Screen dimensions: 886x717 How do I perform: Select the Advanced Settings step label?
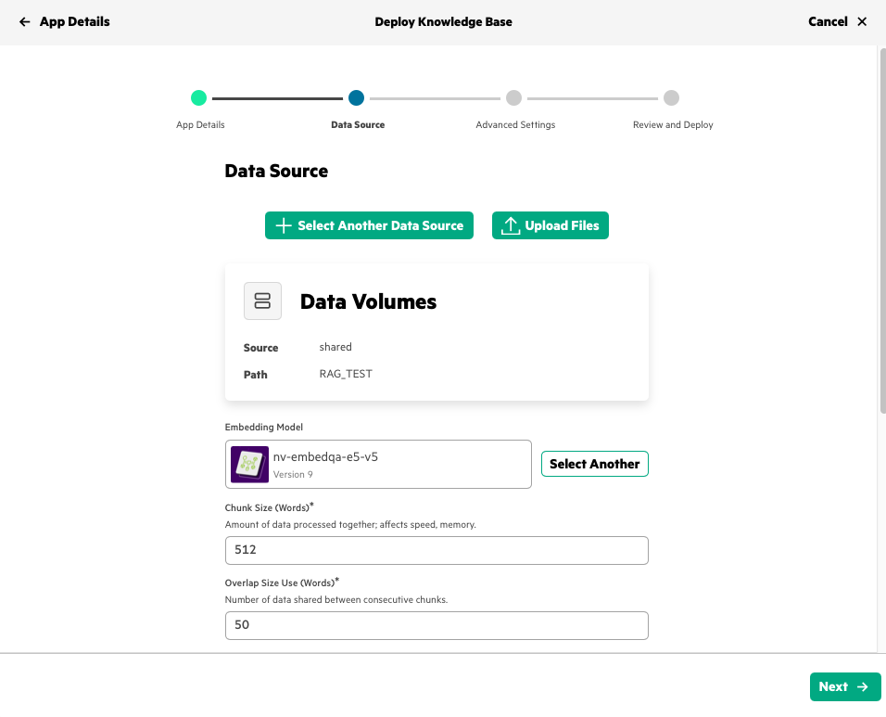coord(515,125)
